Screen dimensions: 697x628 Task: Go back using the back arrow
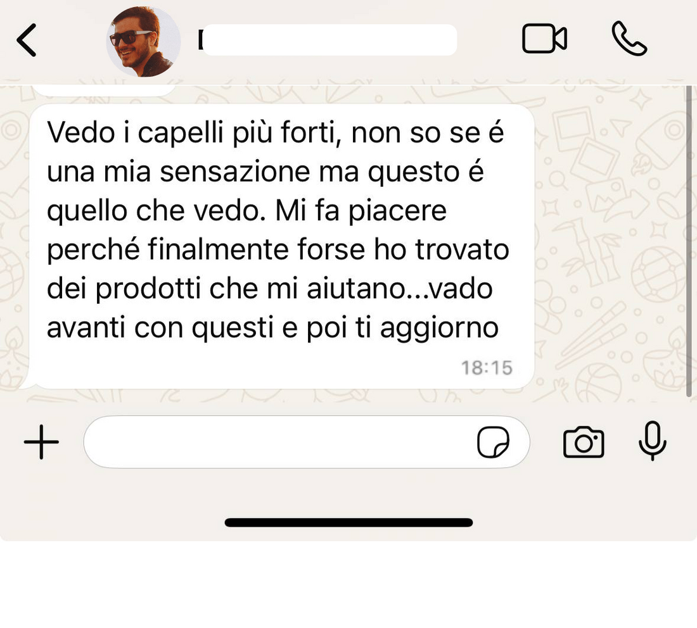pos(26,40)
